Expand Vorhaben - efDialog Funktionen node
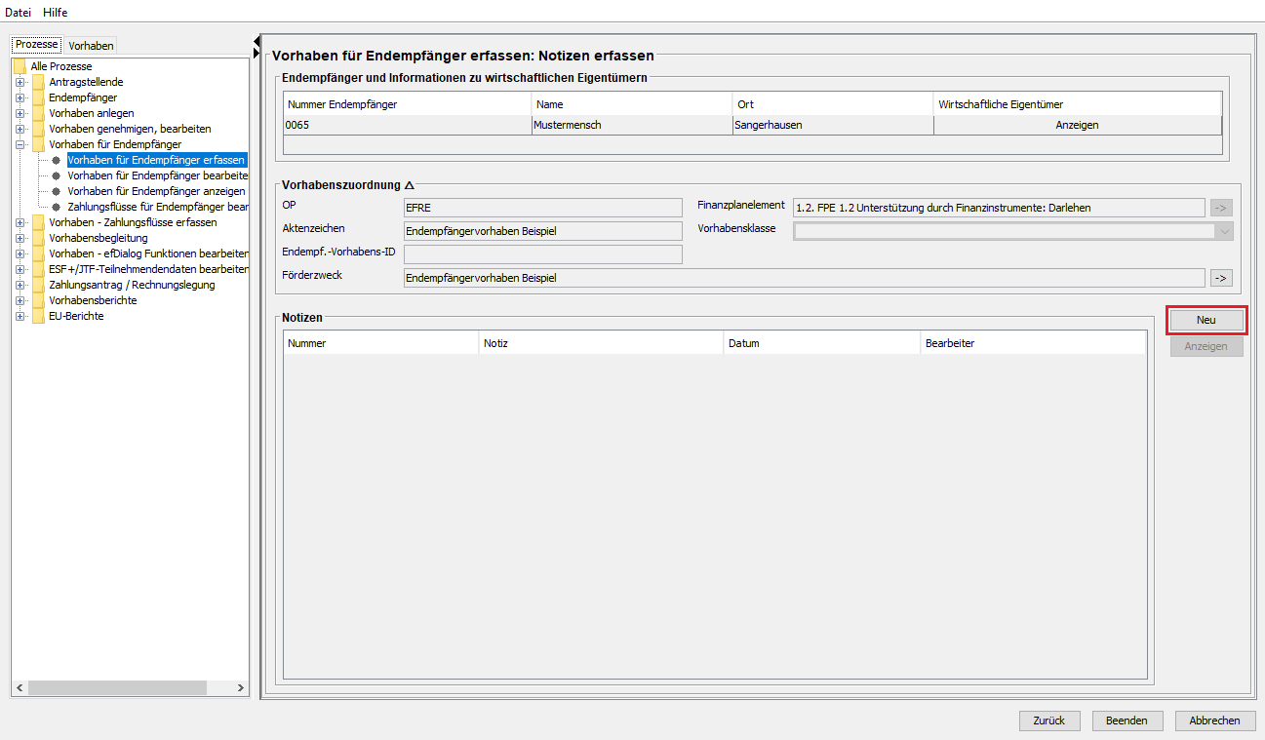Screen dimensions: 1265x740 [20, 253]
